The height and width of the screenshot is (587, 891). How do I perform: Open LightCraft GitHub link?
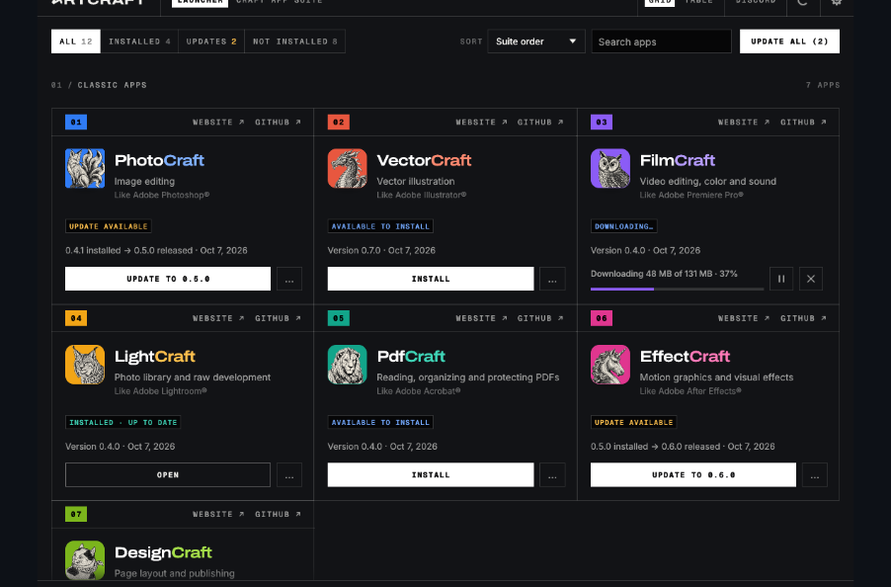(278, 318)
